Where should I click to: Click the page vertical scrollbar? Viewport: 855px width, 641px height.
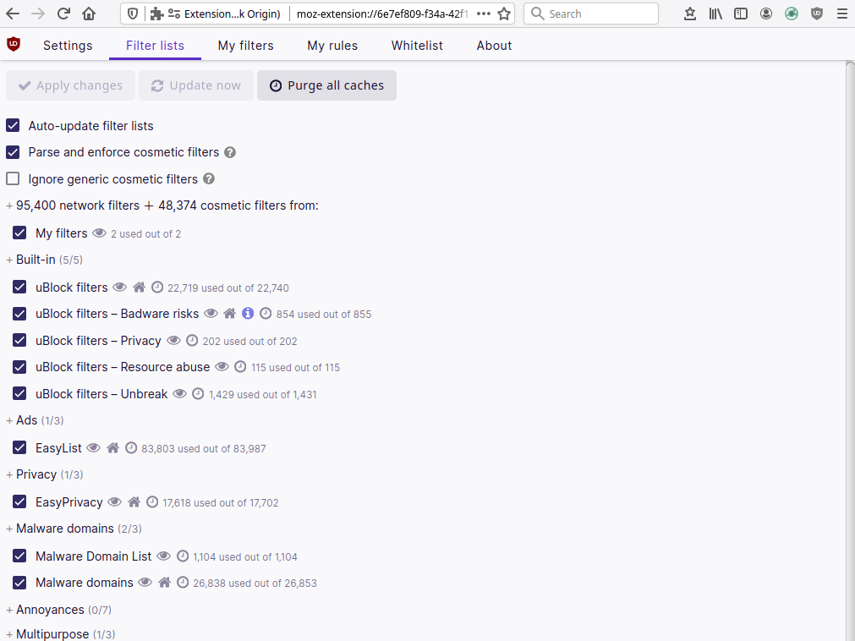[850, 349]
